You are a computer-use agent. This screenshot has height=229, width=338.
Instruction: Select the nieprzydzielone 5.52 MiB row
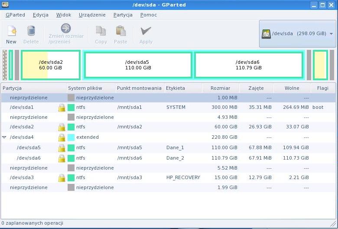[168, 168]
